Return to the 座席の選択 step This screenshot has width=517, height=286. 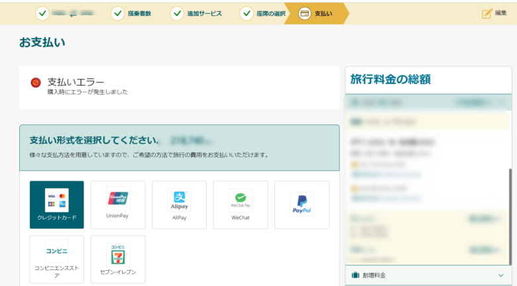264,13
